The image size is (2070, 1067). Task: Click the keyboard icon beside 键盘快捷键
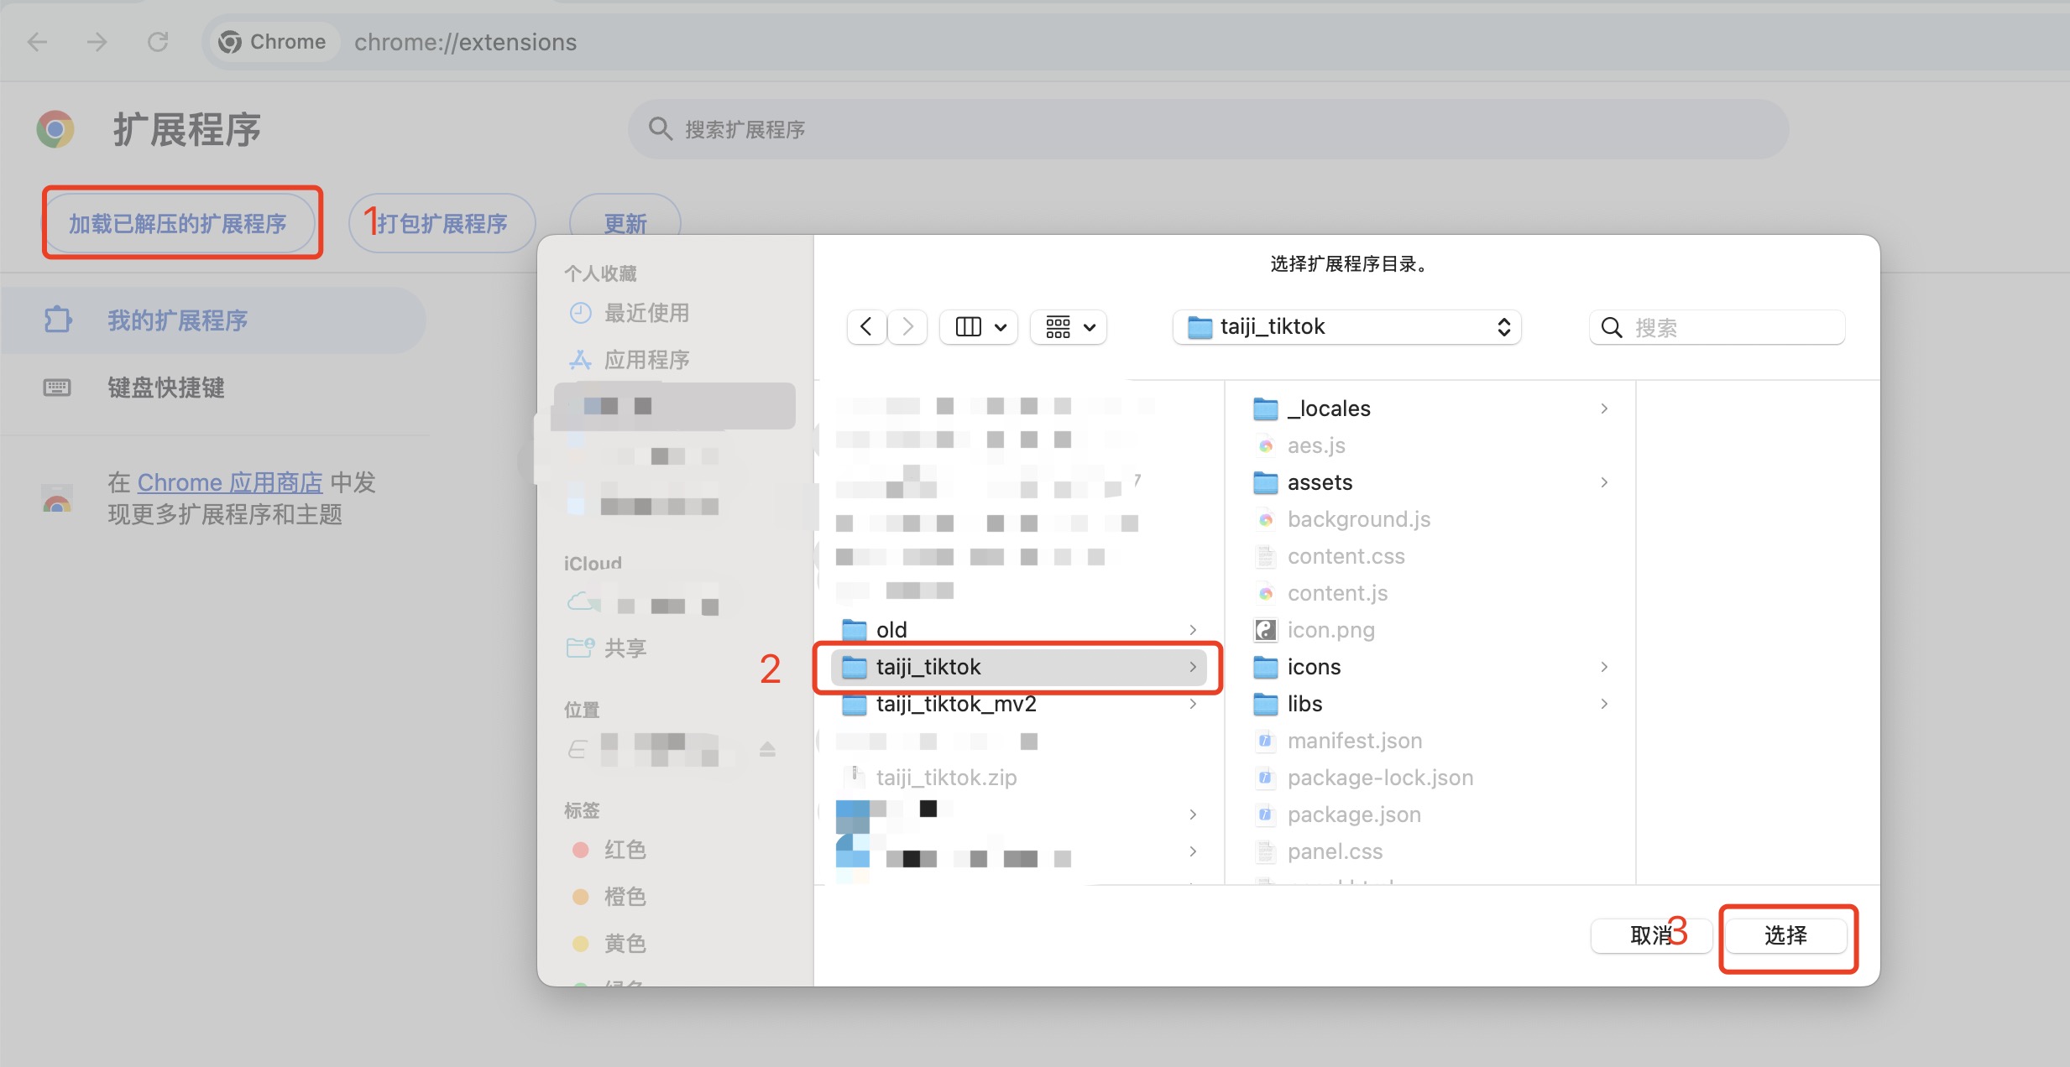pos(57,388)
